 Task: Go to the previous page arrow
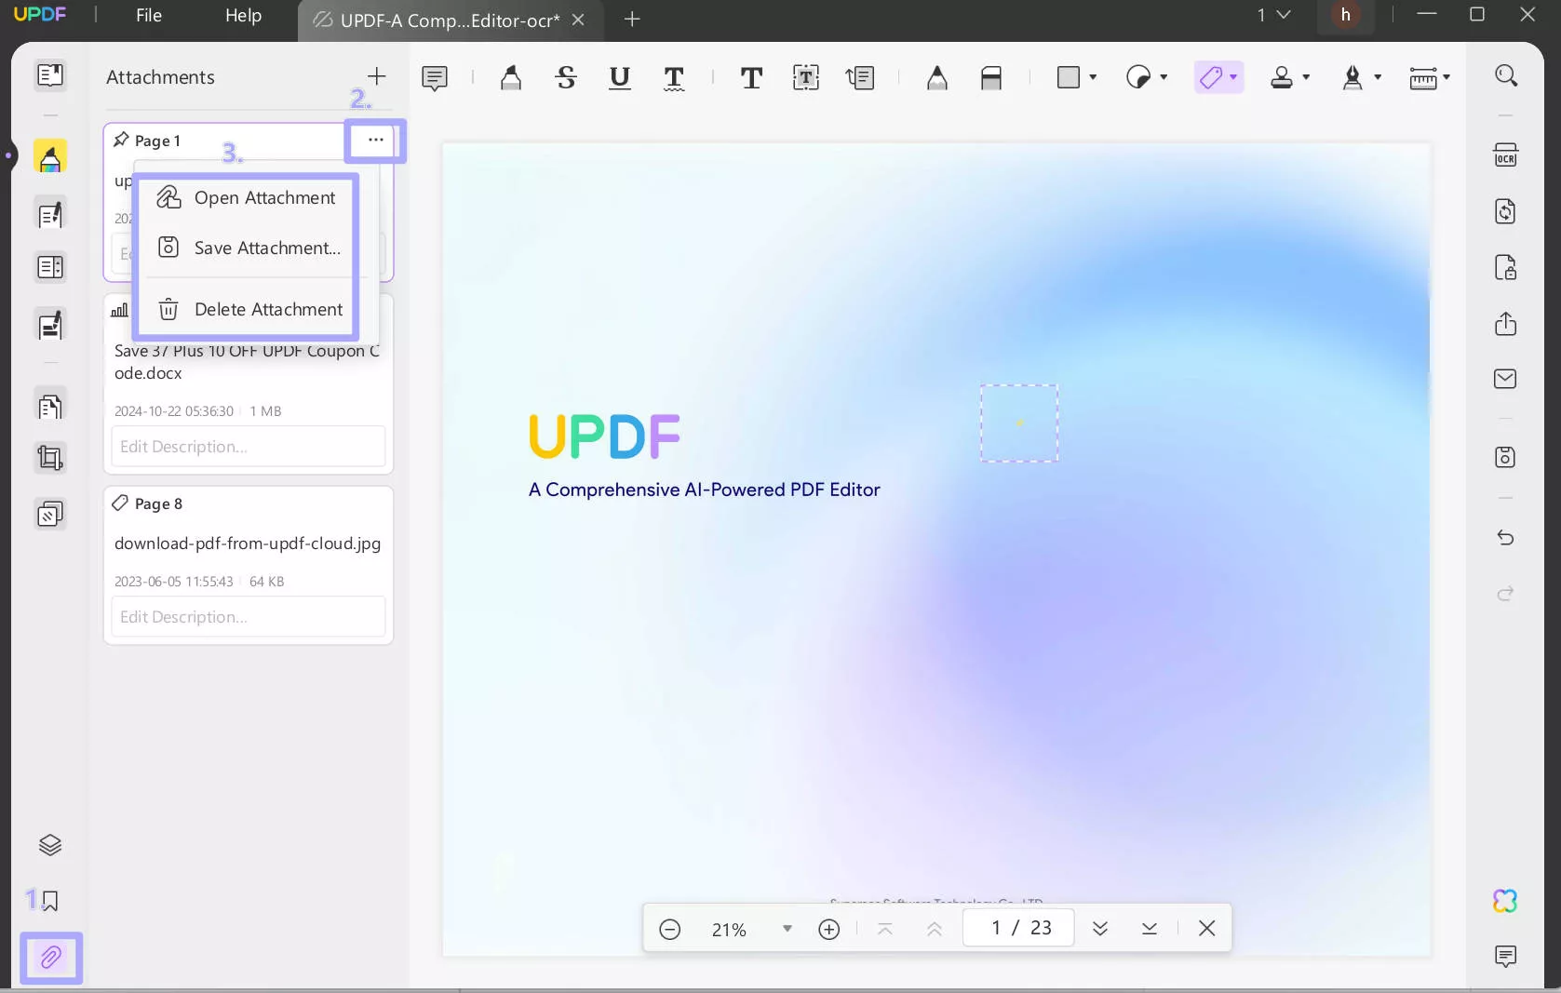click(x=935, y=929)
